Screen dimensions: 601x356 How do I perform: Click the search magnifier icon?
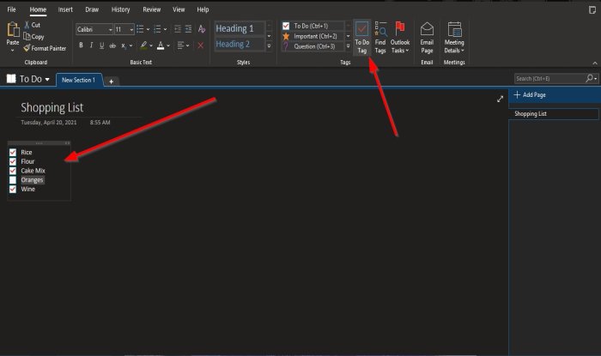[589, 78]
